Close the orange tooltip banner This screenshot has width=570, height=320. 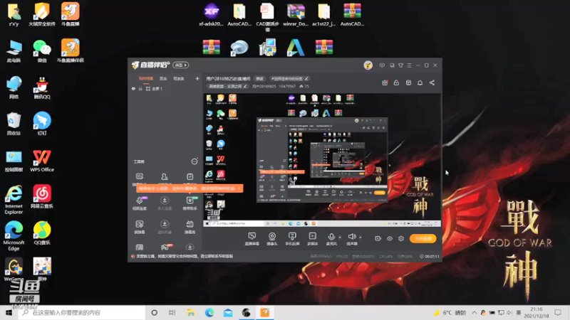(x=239, y=188)
